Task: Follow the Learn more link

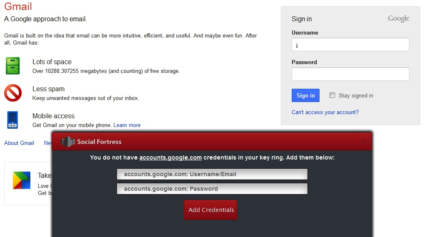Action: (x=127, y=125)
